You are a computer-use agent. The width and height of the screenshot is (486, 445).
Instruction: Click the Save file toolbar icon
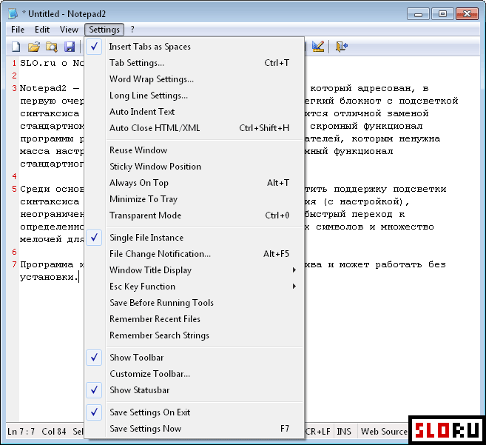[70, 47]
